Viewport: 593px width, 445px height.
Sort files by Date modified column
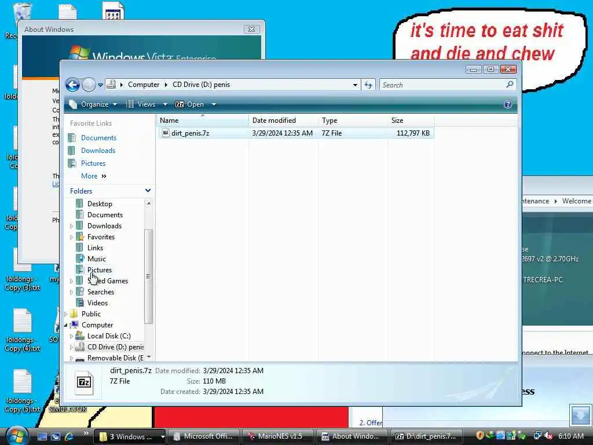[284, 121]
